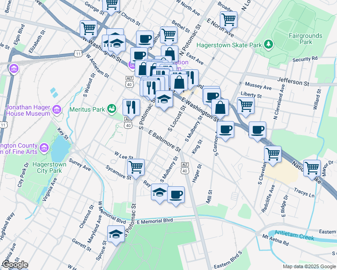Click the shopping cart marker near George St
Image resolution: width=337 pixels, height=270 pixels.
(111, 4)
